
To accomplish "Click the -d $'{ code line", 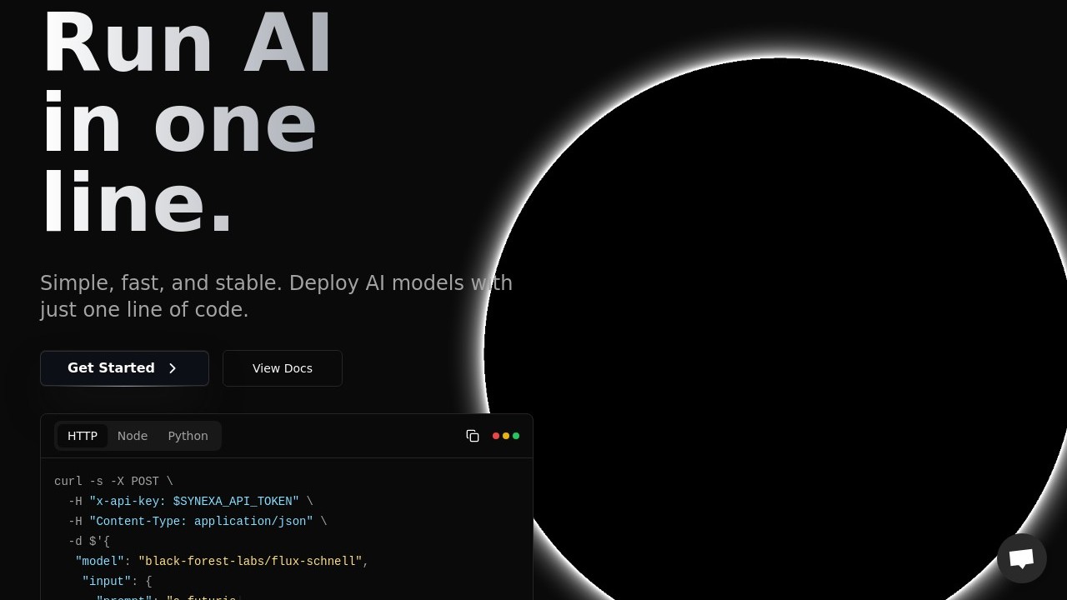I will click(89, 542).
